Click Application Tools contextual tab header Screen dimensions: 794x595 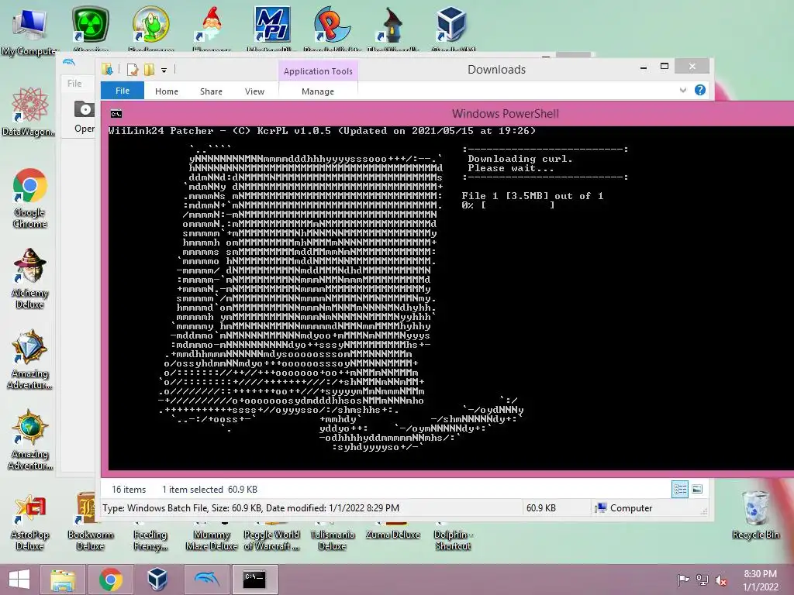point(318,71)
